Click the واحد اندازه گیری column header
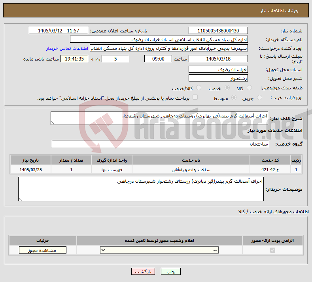 pos(112,160)
